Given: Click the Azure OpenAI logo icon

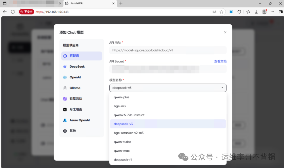Looking at the screenshot, I should 65,120.
